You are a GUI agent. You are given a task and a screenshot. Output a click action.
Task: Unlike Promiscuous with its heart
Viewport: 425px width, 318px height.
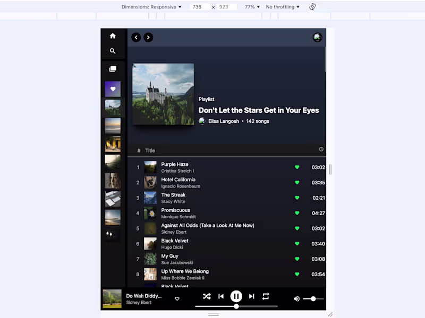click(297, 213)
